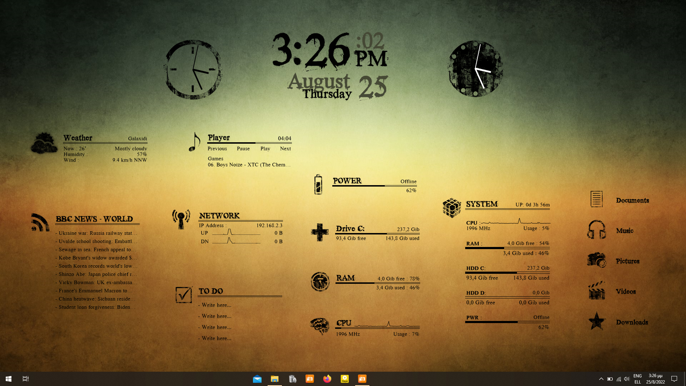Screen dimensions: 686x386
Task: Expand hidden icons in the system tray
Action: click(601, 378)
